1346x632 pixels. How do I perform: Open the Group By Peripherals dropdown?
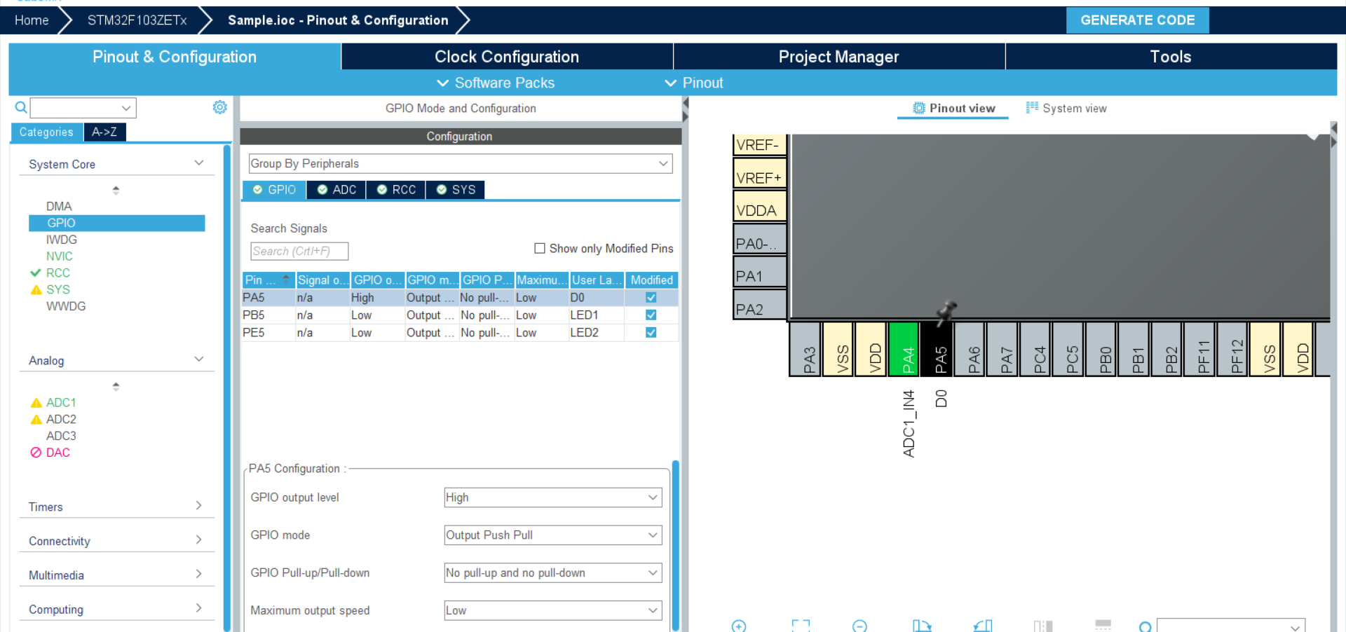pos(461,163)
